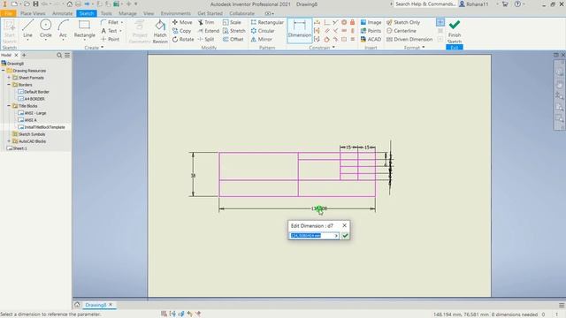This screenshot has height=318, width=566.
Task: Select the Split tool
Action: tap(206, 39)
